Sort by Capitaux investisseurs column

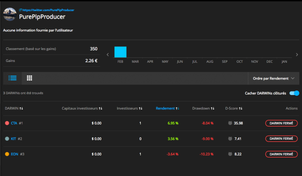tap(82, 108)
